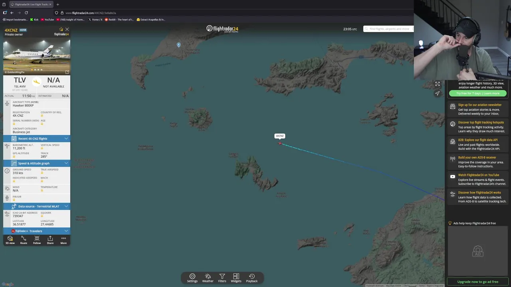The width and height of the screenshot is (511, 287).
Task: Open Import bookmarks item
Action: [x=15, y=20]
